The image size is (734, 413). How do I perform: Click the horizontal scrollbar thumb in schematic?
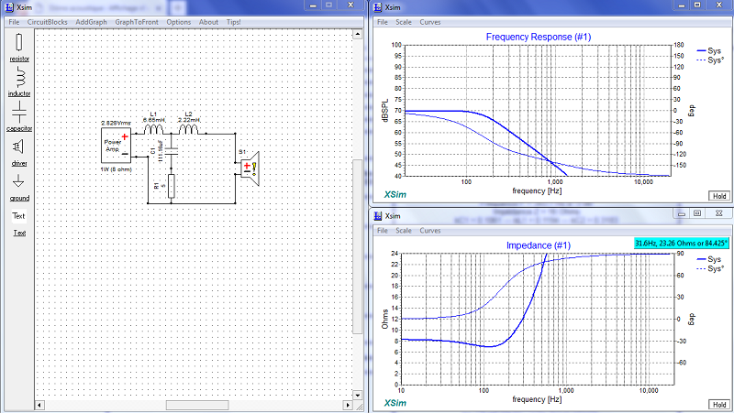pyautogui.click(x=197, y=405)
